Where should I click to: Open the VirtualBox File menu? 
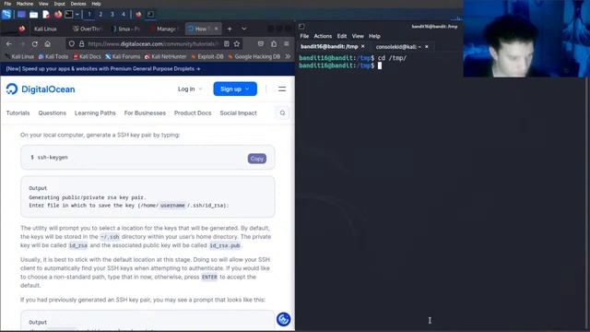click(x=7, y=4)
